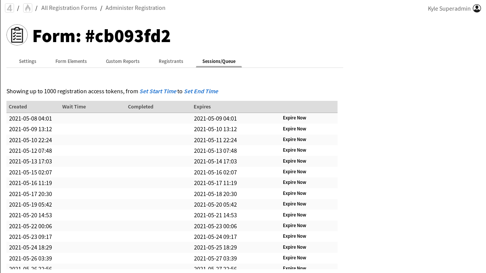
Task: Click the Expires column header
Action: coord(202,107)
